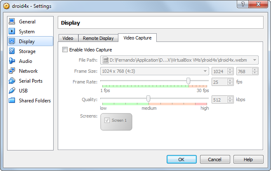Click the Frame Rate slider handle
This screenshot has height=171, width=271.
coord(188,81)
